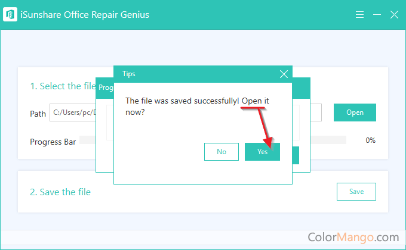
Task: Click the Save button in step 2
Action: [x=356, y=192]
